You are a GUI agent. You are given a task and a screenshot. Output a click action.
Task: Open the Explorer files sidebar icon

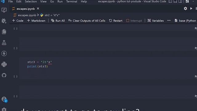[x=4, y=31]
